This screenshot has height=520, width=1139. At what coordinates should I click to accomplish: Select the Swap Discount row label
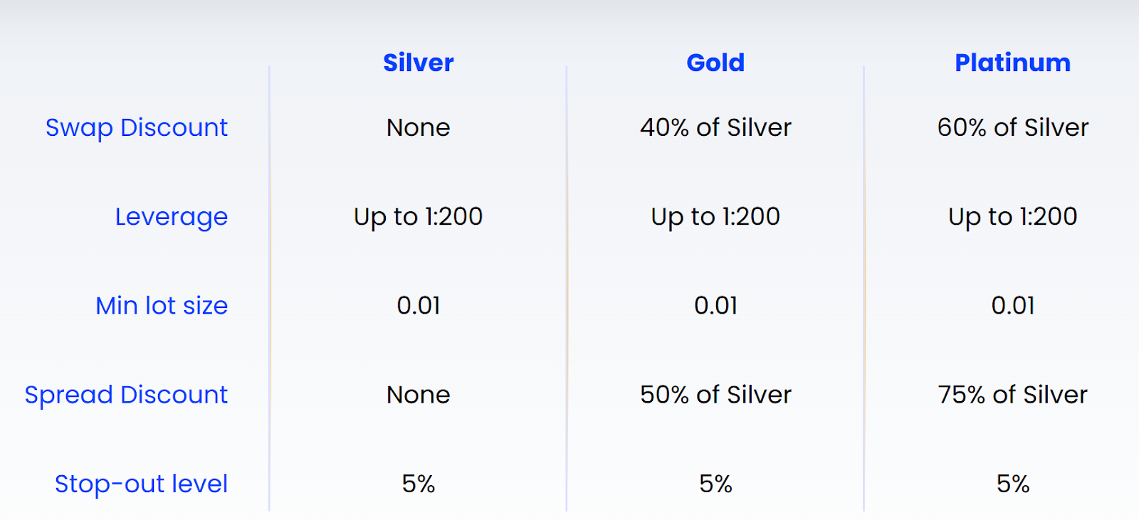click(137, 127)
